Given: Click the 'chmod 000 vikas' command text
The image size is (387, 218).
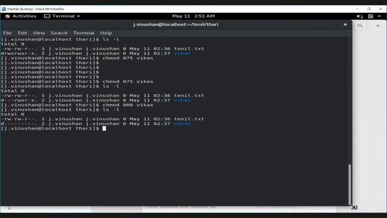Looking at the screenshot, I should coord(128,105).
